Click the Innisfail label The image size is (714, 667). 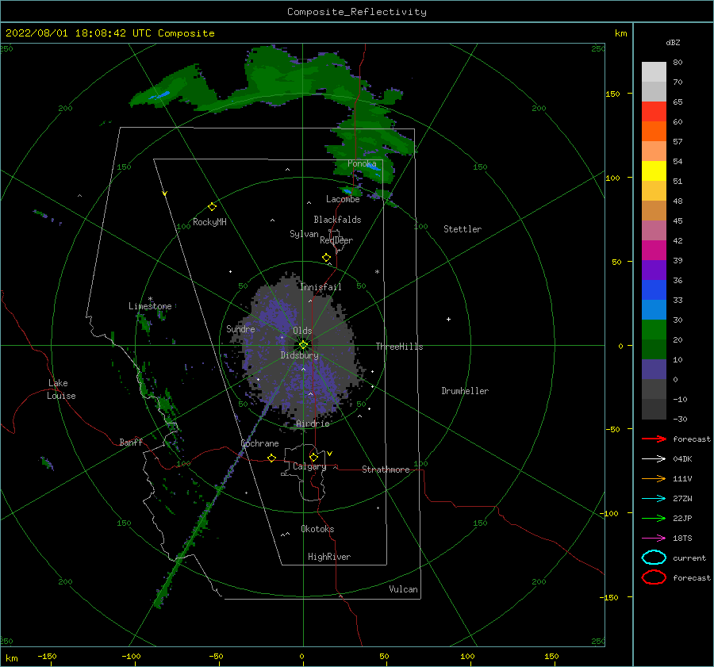(321, 287)
